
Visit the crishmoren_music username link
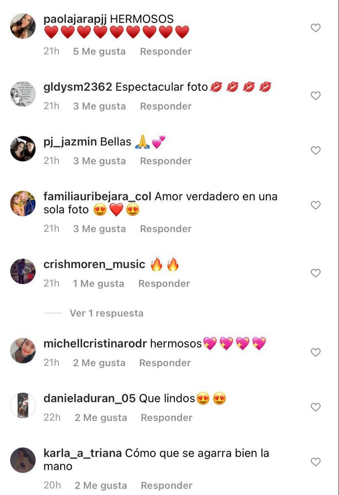click(x=94, y=264)
